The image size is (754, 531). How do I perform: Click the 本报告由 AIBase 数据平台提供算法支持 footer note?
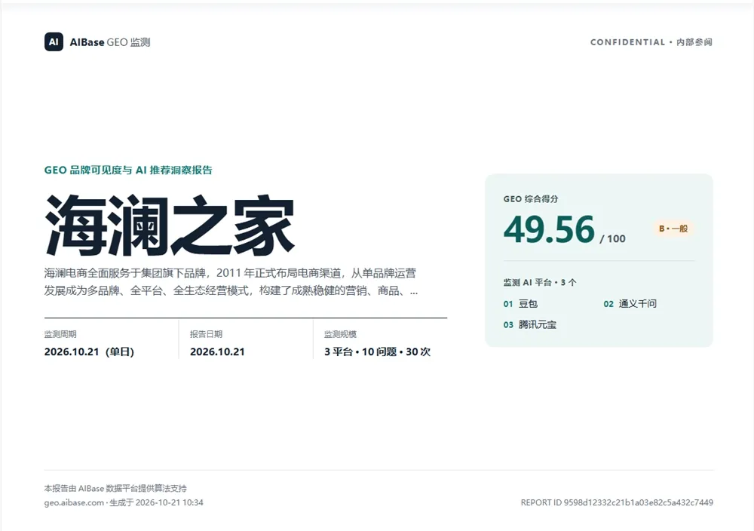115,488
